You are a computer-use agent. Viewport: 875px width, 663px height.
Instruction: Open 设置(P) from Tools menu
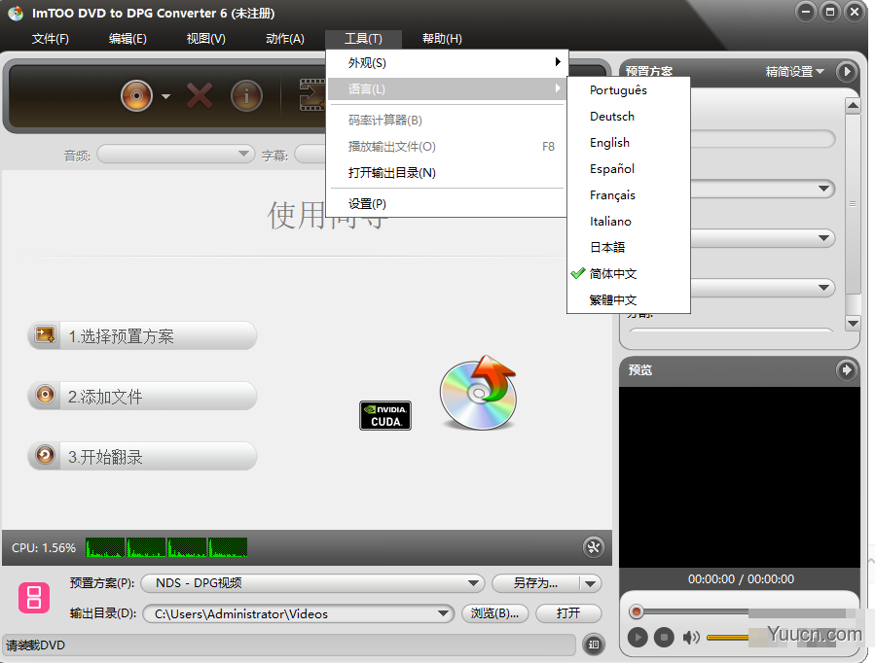point(448,204)
